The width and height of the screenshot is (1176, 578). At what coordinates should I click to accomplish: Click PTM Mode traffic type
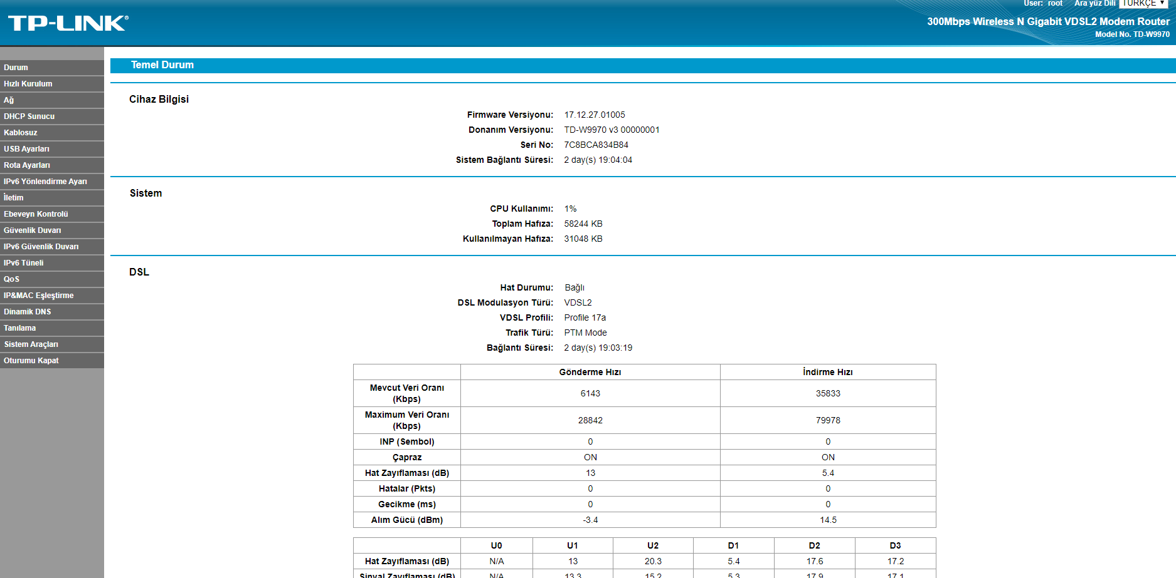[585, 333]
